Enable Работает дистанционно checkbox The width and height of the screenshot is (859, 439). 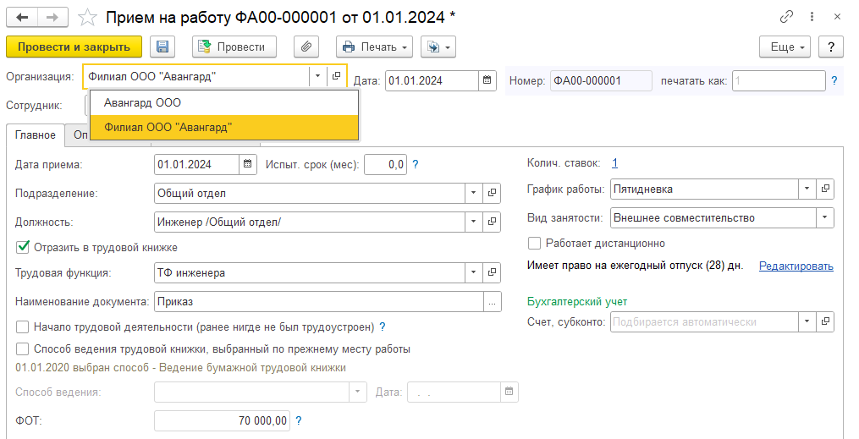coord(534,243)
